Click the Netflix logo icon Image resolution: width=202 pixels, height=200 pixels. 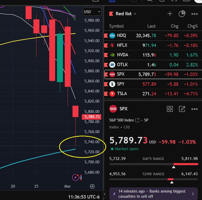(112, 45)
